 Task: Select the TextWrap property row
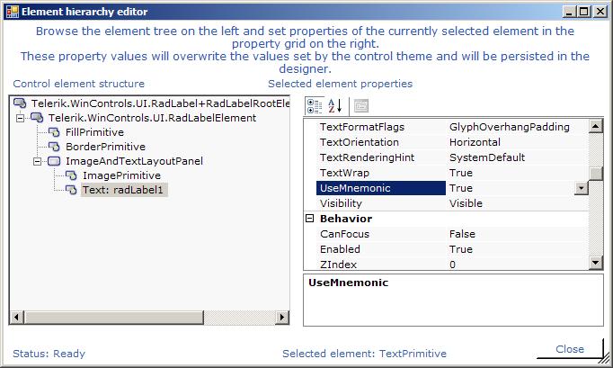[x=446, y=173]
